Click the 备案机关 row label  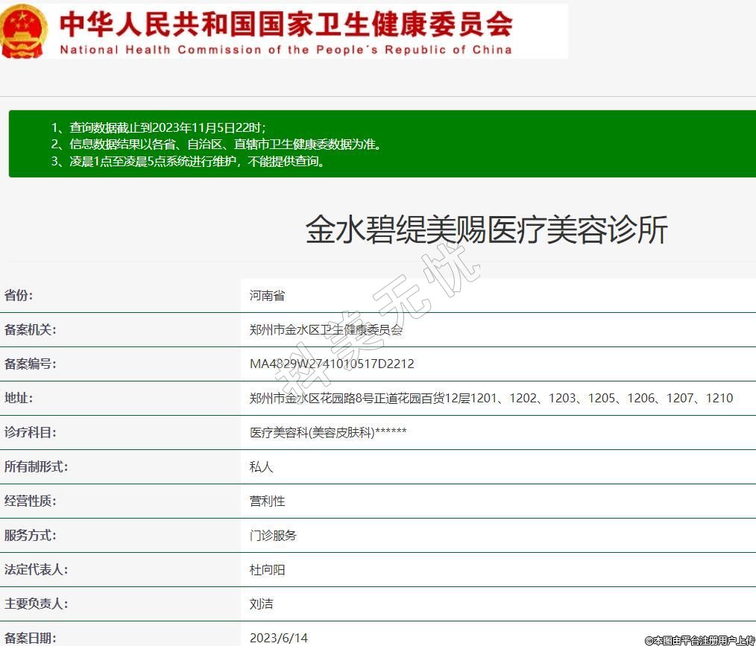pyautogui.click(x=30, y=330)
